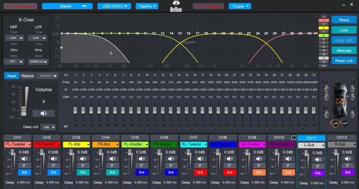
Task: Click the CH1 Delay 0.000 ms value
Action: coord(24,183)
